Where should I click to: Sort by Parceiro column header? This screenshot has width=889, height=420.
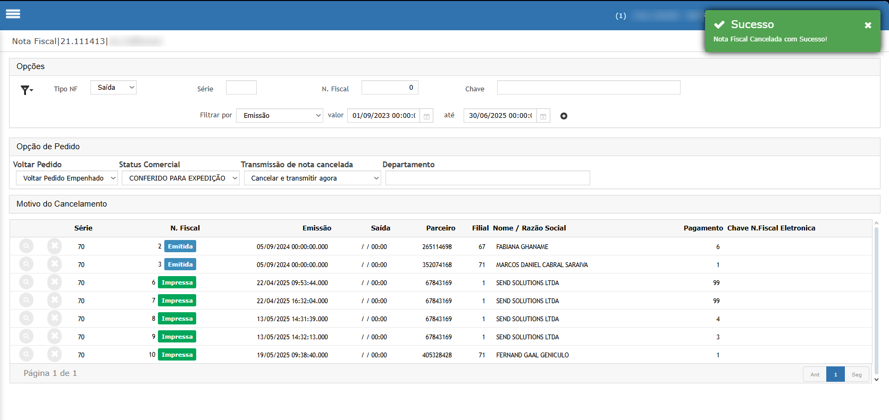click(x=441, y=228)
